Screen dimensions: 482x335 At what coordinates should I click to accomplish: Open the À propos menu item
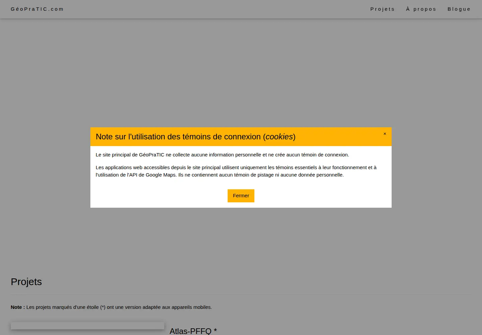(x=421, y=9)
